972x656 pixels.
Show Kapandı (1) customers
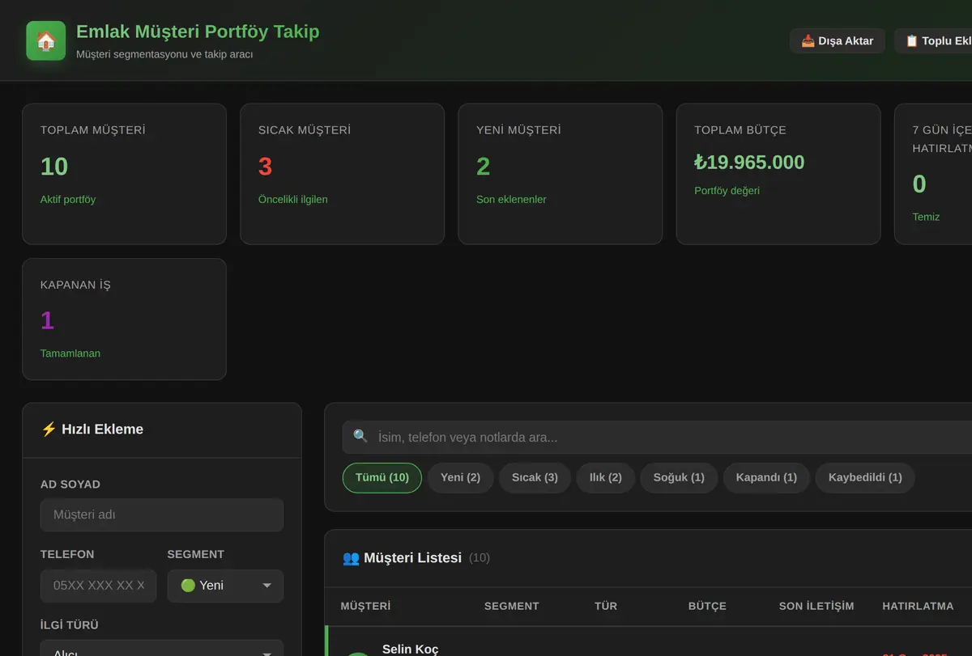coord(766,477)
